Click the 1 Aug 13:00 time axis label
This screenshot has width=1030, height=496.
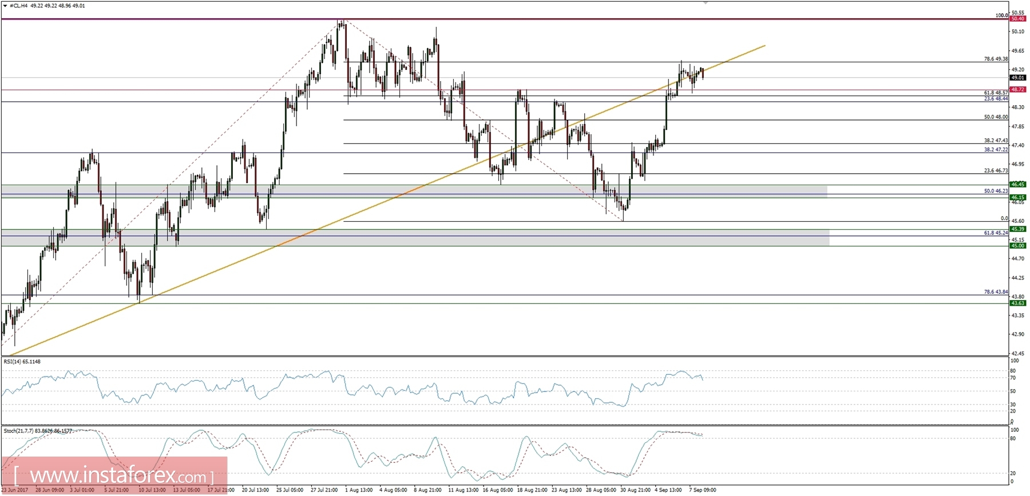[x=359, y=490]
